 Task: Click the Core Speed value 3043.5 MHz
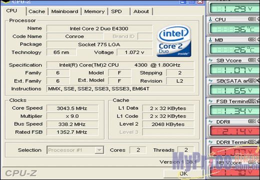(72, 108)
